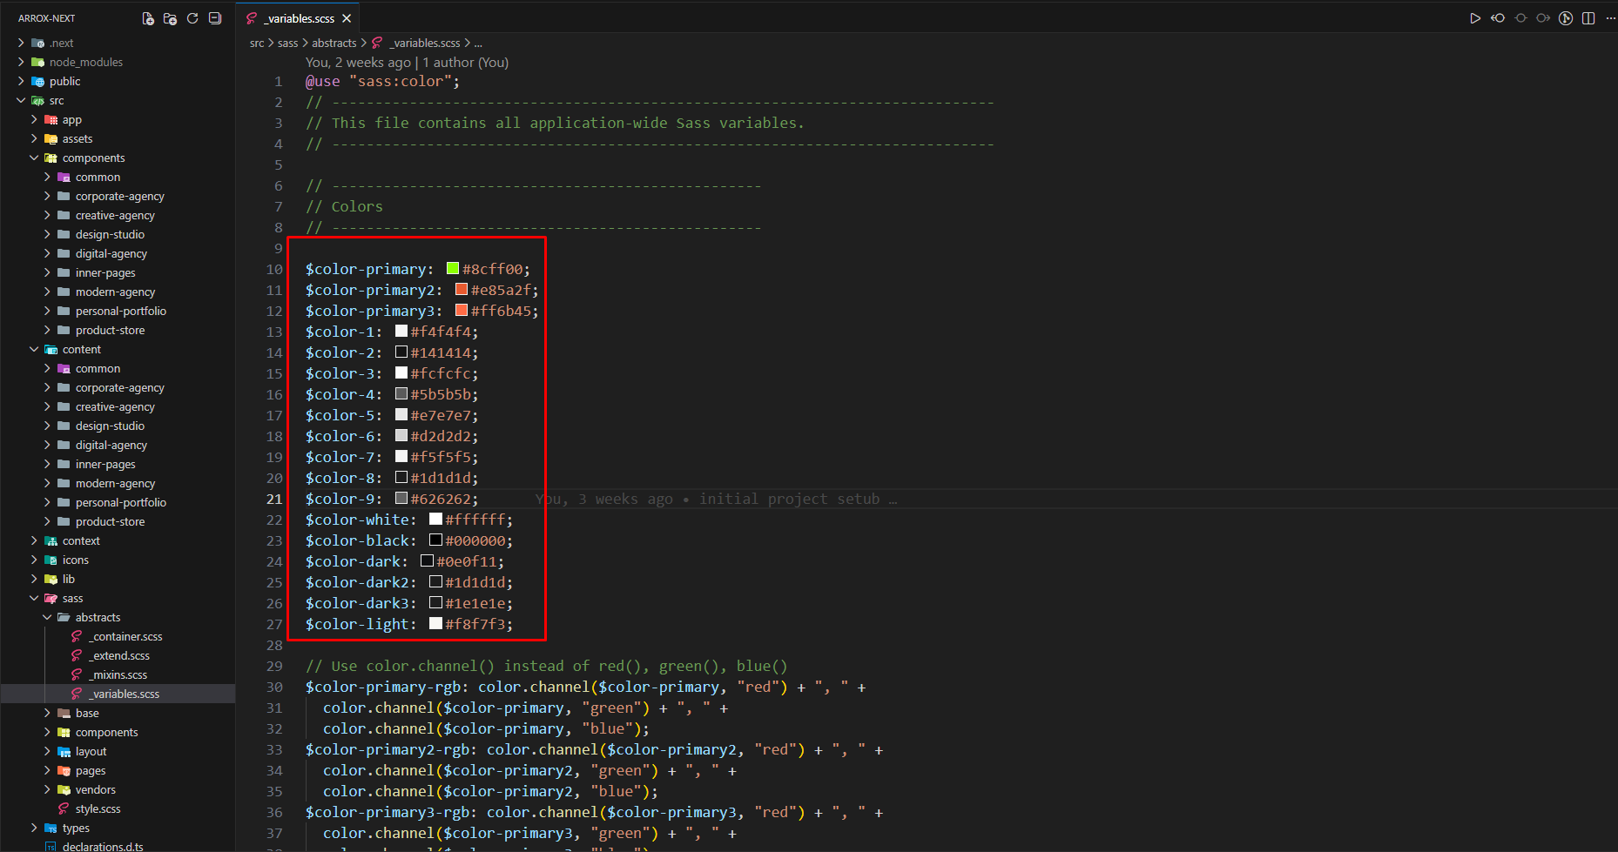The height and width of the screenshot is (852, 1618).
Task: Go to previous change icon
Action: click(1498, 18)
